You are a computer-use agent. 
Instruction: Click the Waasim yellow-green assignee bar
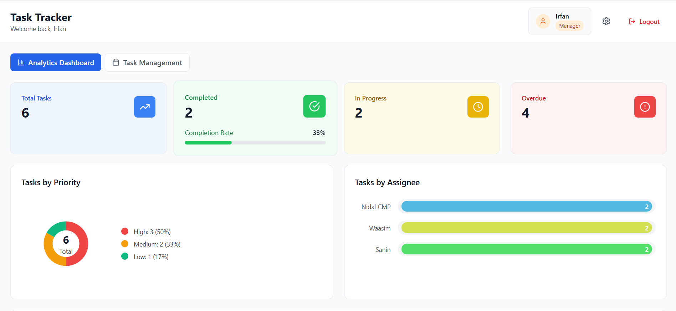(527, 228)
